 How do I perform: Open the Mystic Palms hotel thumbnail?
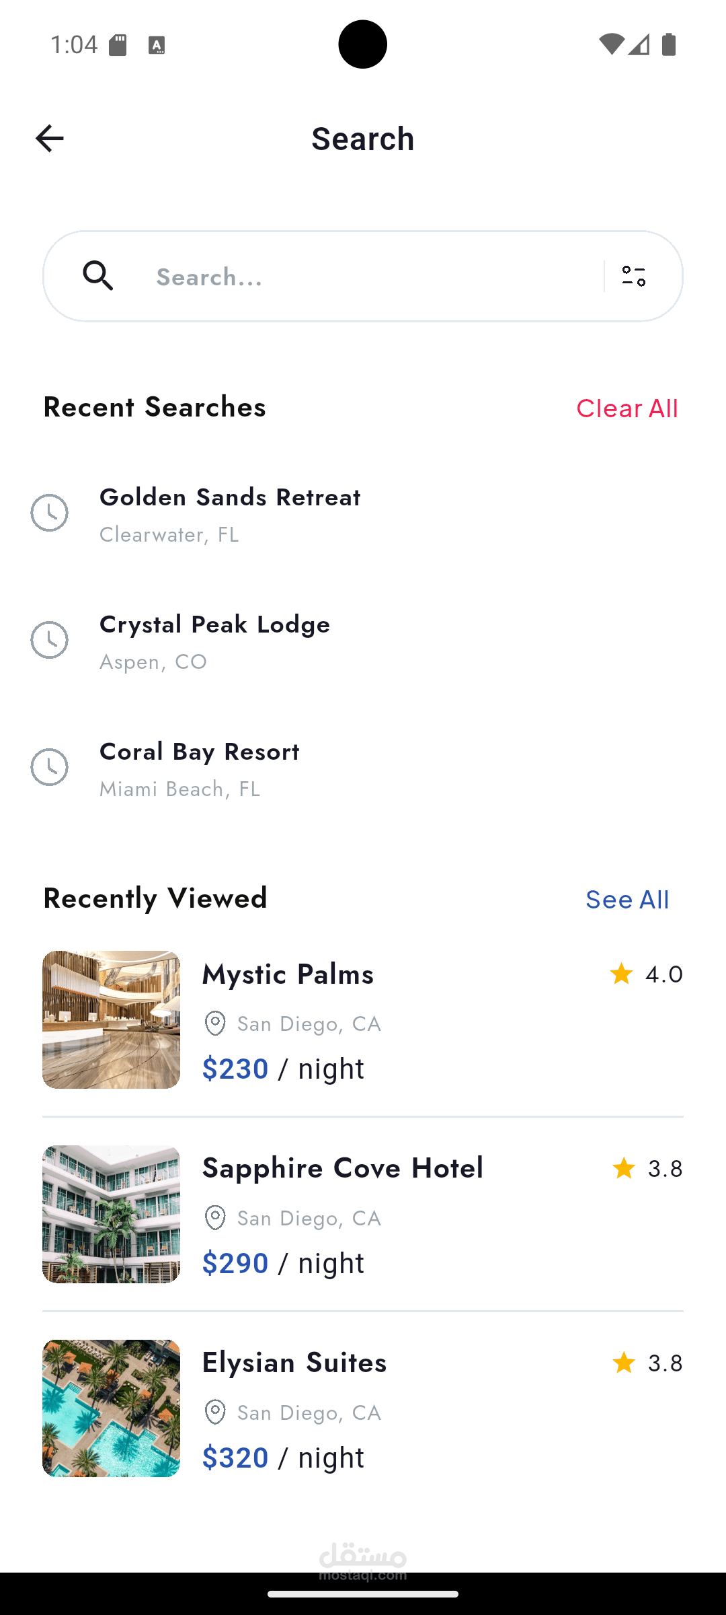click(x=111, y=1019)
